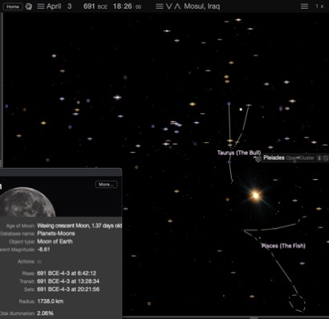Click the down chevron next to location
The image size is (329, 319).
point(169,6)
